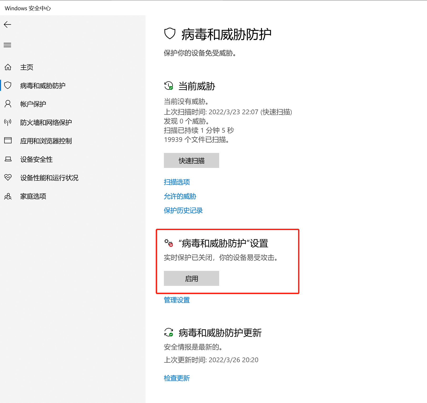Screen dimensions: 427x403
Task: Open 设备性能和运行状况
Action: 49,178
